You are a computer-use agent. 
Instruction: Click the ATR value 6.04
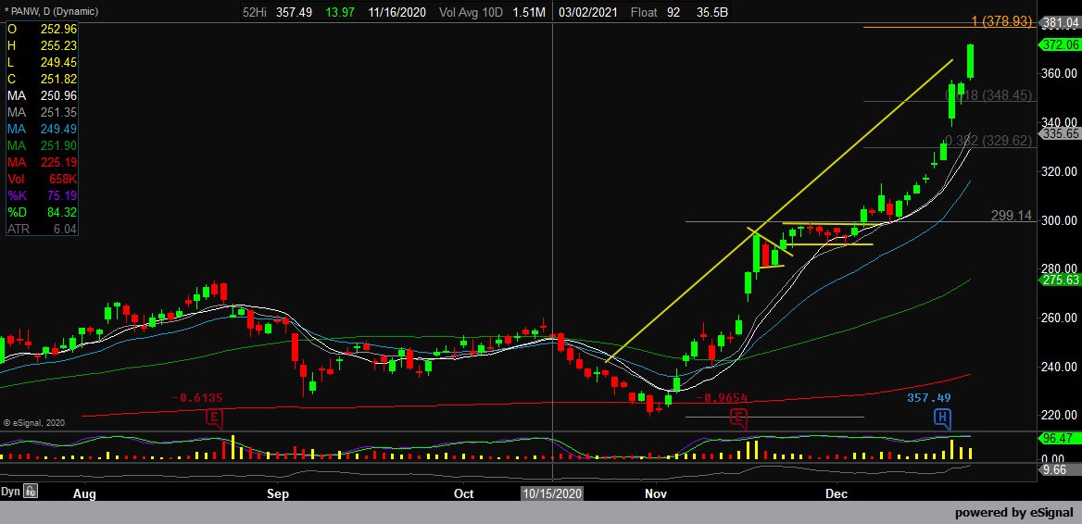(x=66, y=230)
